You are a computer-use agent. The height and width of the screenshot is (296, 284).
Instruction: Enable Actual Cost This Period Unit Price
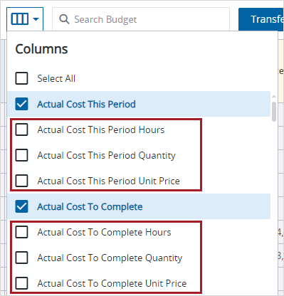point(21,181)
